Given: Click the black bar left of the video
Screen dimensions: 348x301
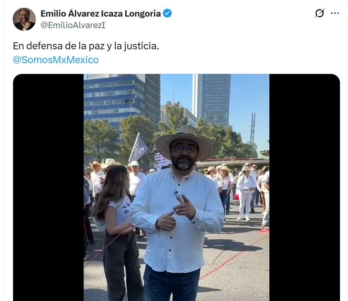Looking at the screenshot, I should tap(49, 187).
